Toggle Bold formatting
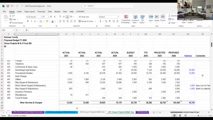Image resolution: width=213 pixels, height=120 pixels. (28, 21)
